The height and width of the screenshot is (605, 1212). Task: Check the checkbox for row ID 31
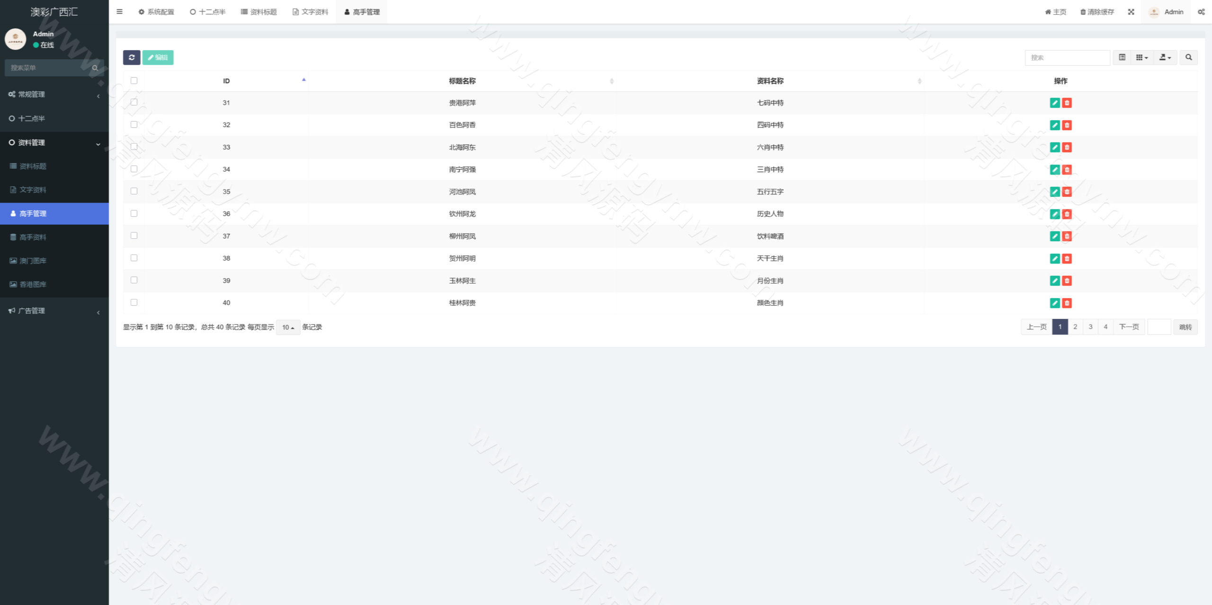(x=134, y=102)
